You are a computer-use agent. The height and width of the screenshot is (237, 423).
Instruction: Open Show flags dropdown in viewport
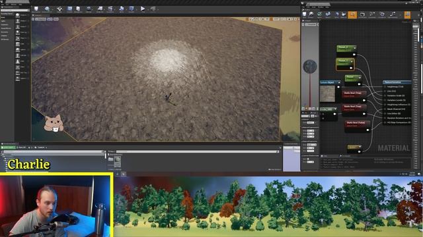coord(56,19)
